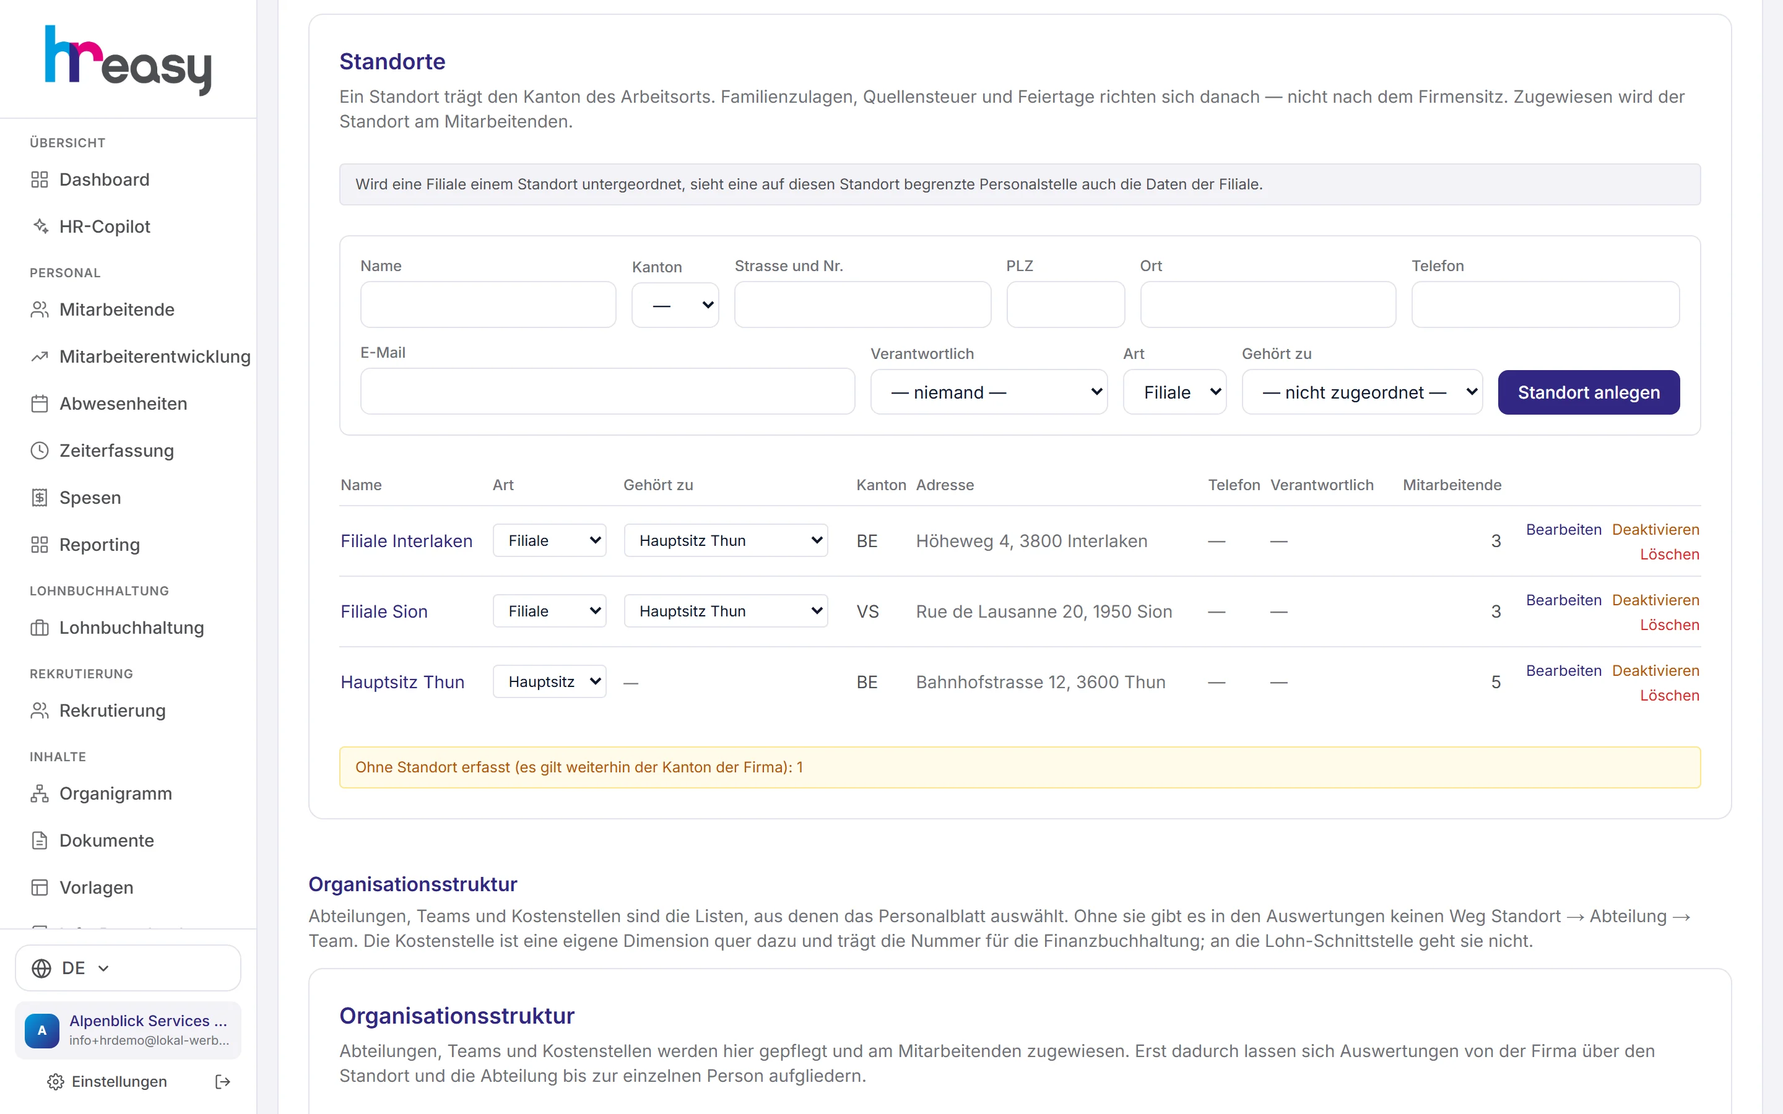Open the Organigramm menu item
This screenshot has height=1114, width=1783.
(128, 793)
